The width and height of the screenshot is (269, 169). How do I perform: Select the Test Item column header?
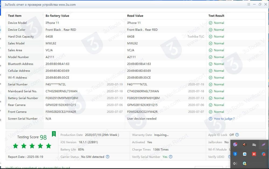(x=15, y=16)
